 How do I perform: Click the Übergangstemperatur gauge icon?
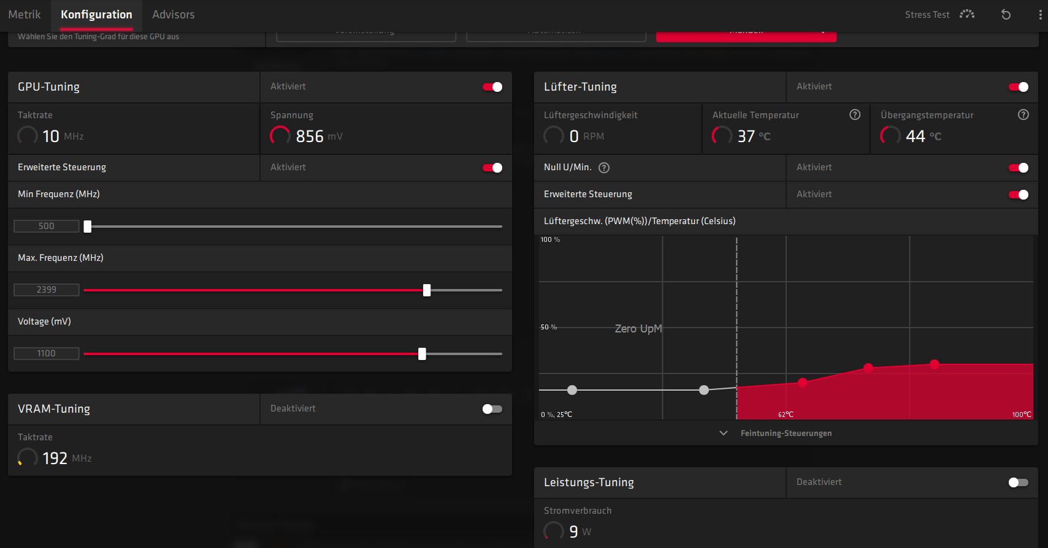(890, 135)
